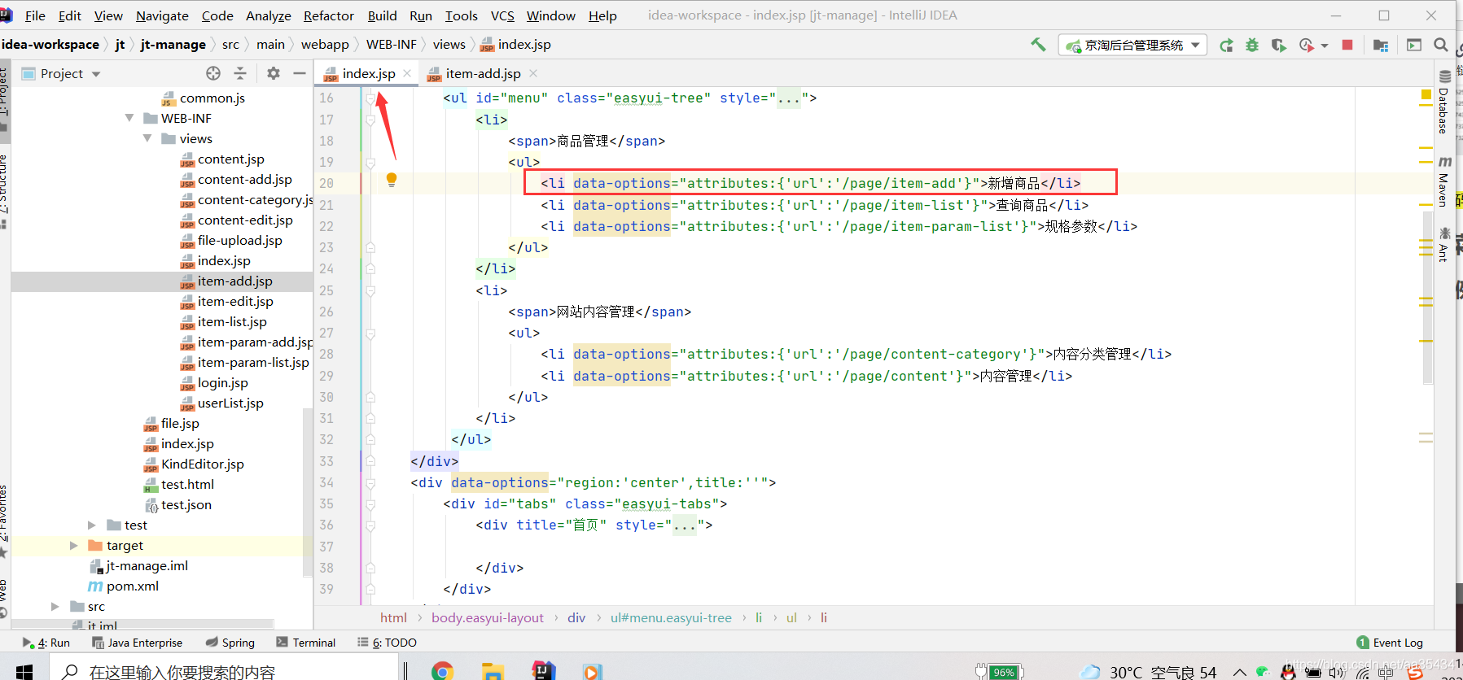Open Project Structure icon in toolbar
1463x680 pixels.
click(x=1381, y=46)
